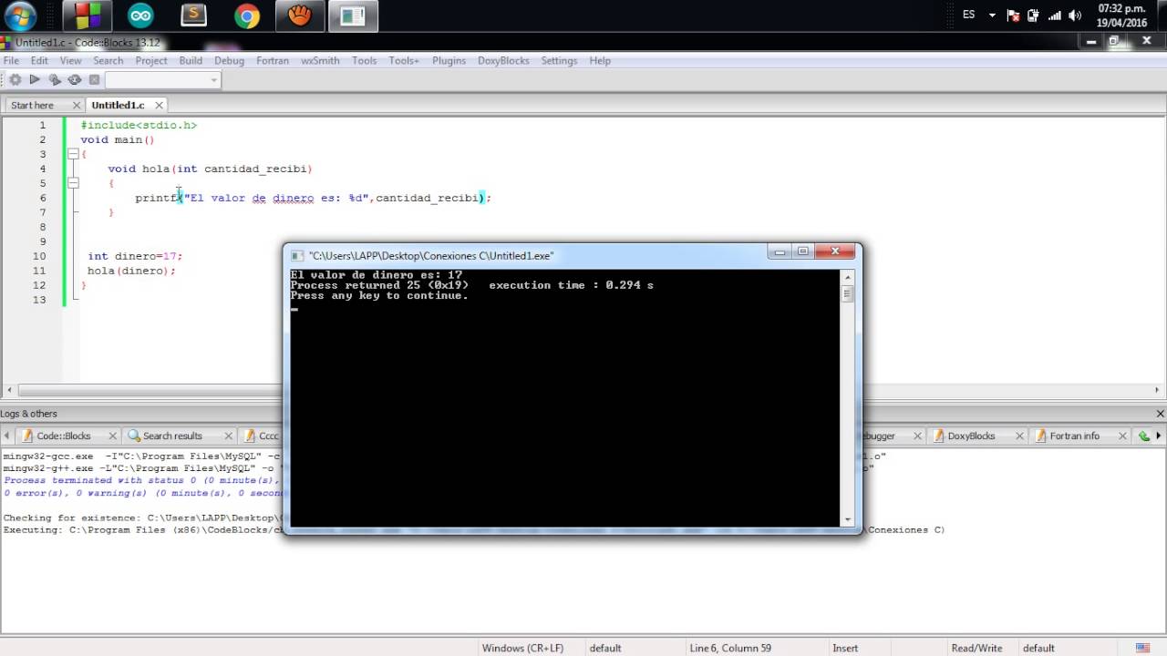
Task: Open Sublime Text taskbar icon
Action: pyautogui.click(x=193, y=15)
